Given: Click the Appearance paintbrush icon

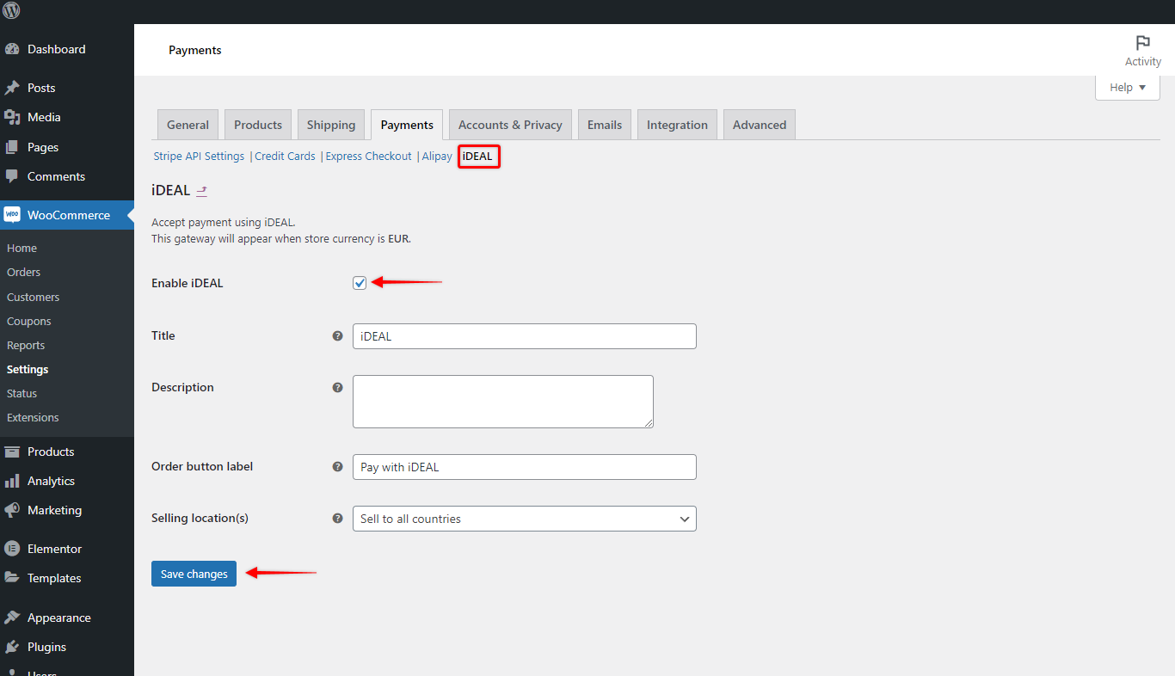Looking at the screenshot, I should click(12, 618).
